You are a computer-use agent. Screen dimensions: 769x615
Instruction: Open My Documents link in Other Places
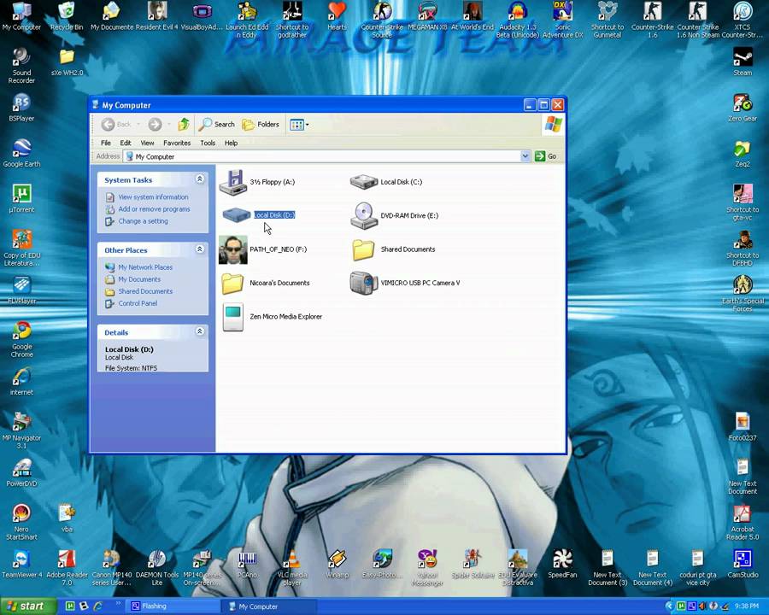(139, 279)
